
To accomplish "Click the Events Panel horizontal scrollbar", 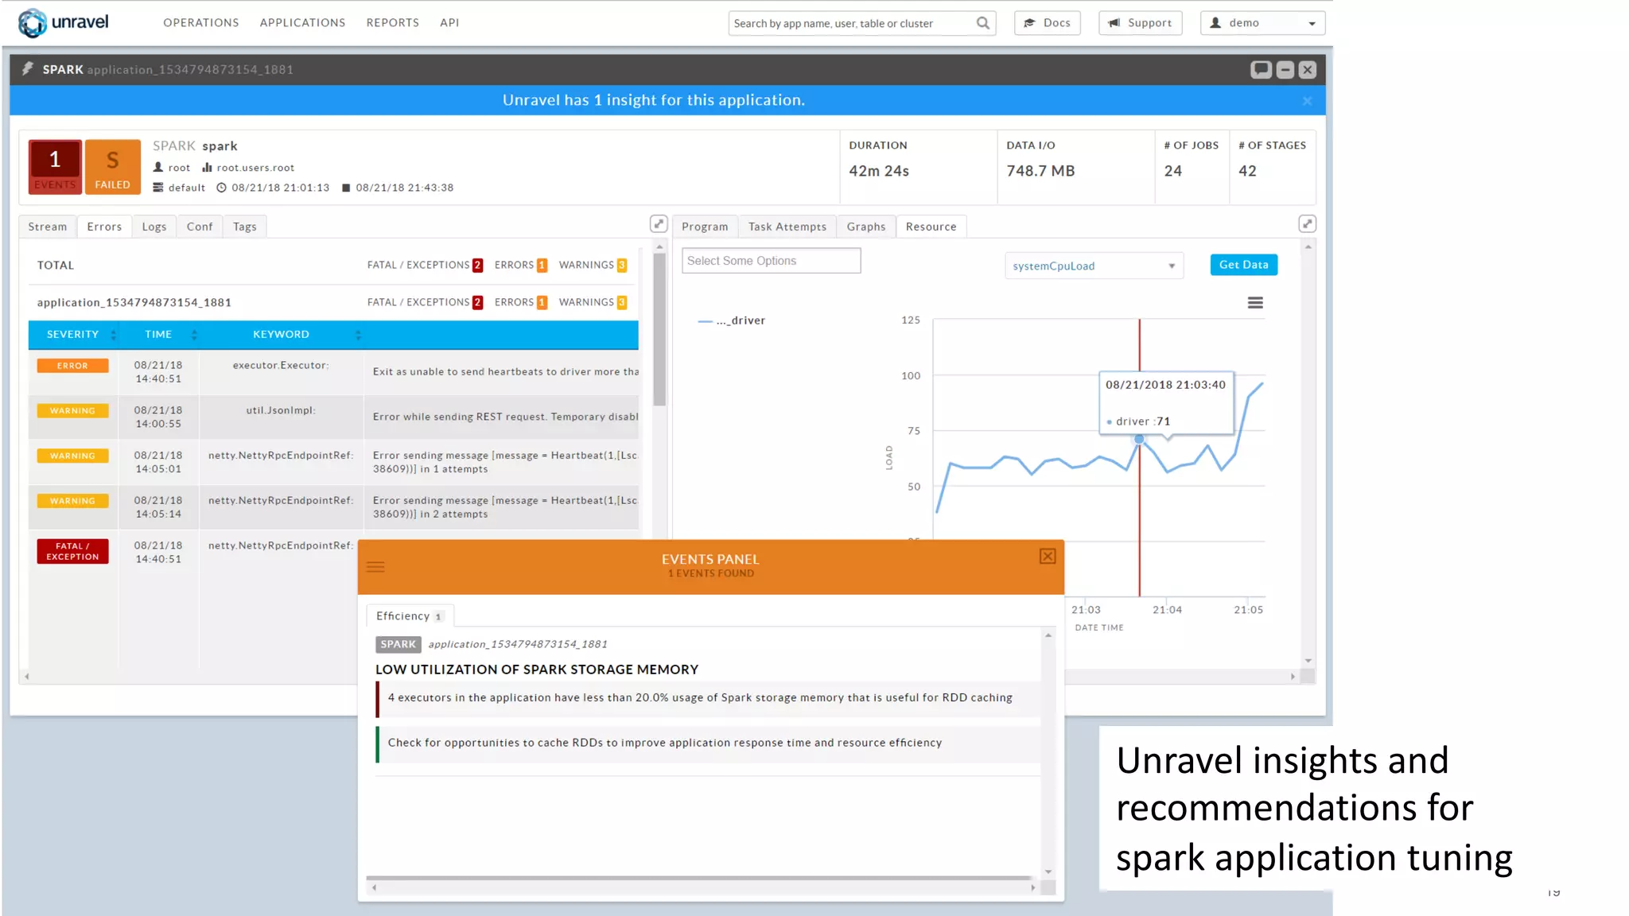I will pos(698,878).
